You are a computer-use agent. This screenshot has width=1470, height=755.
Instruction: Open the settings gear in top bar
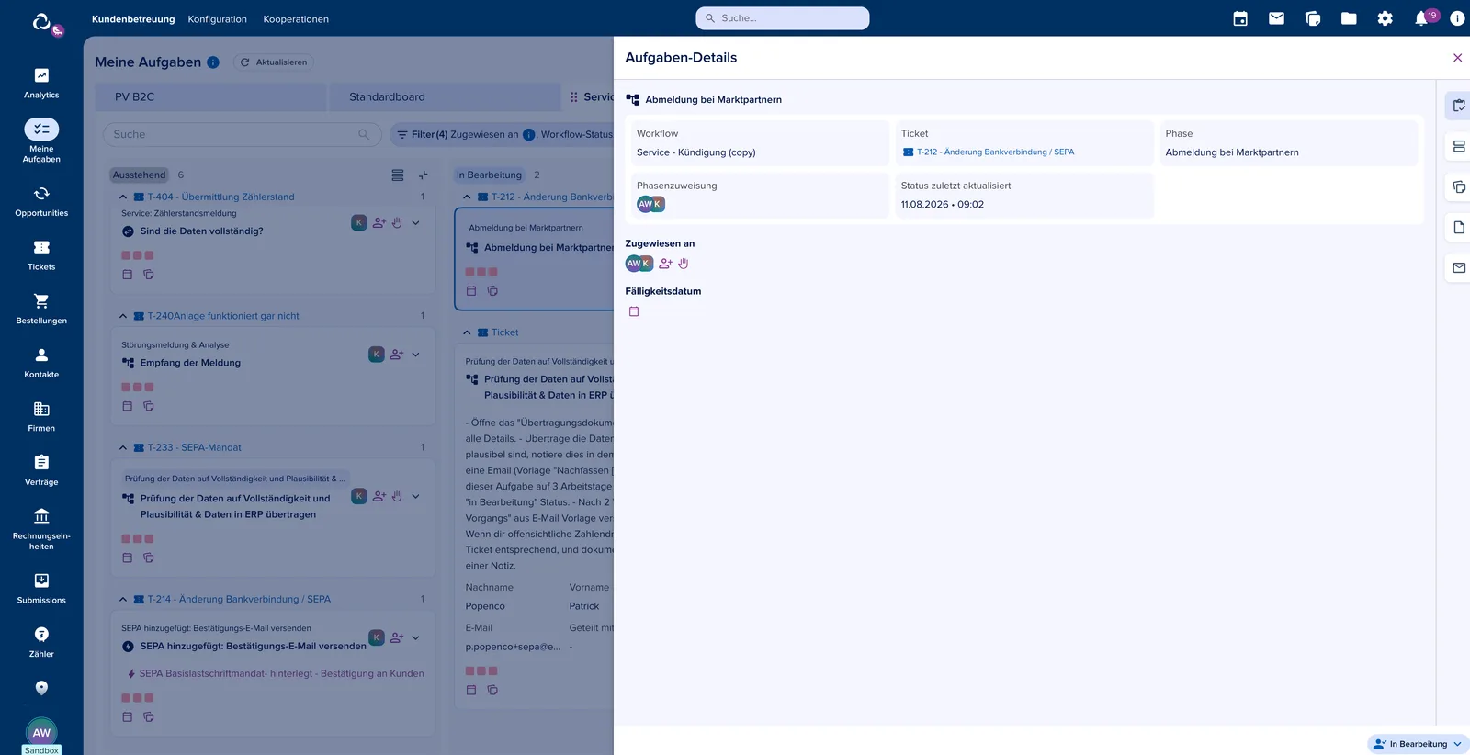pyautogui.click(x=1385, y=18)
